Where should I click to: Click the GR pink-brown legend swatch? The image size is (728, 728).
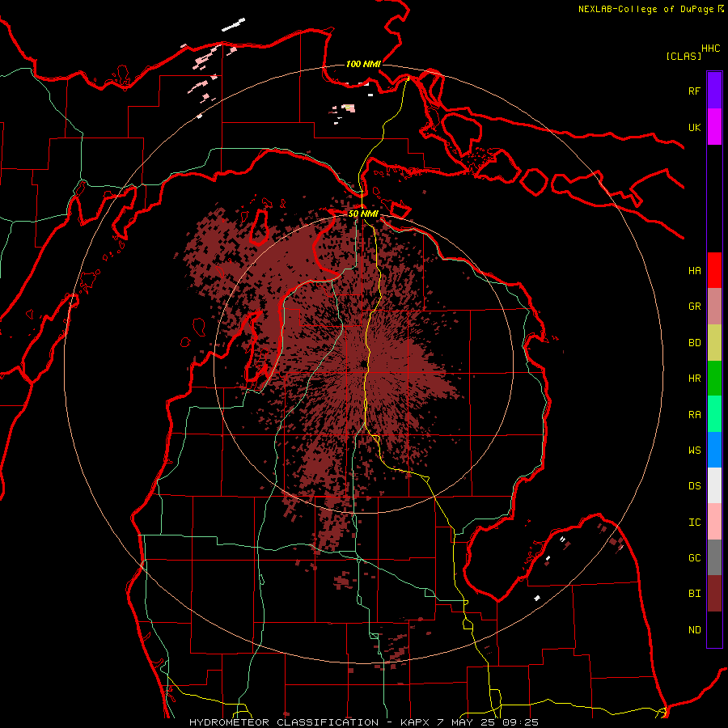[x=714, y=306]
